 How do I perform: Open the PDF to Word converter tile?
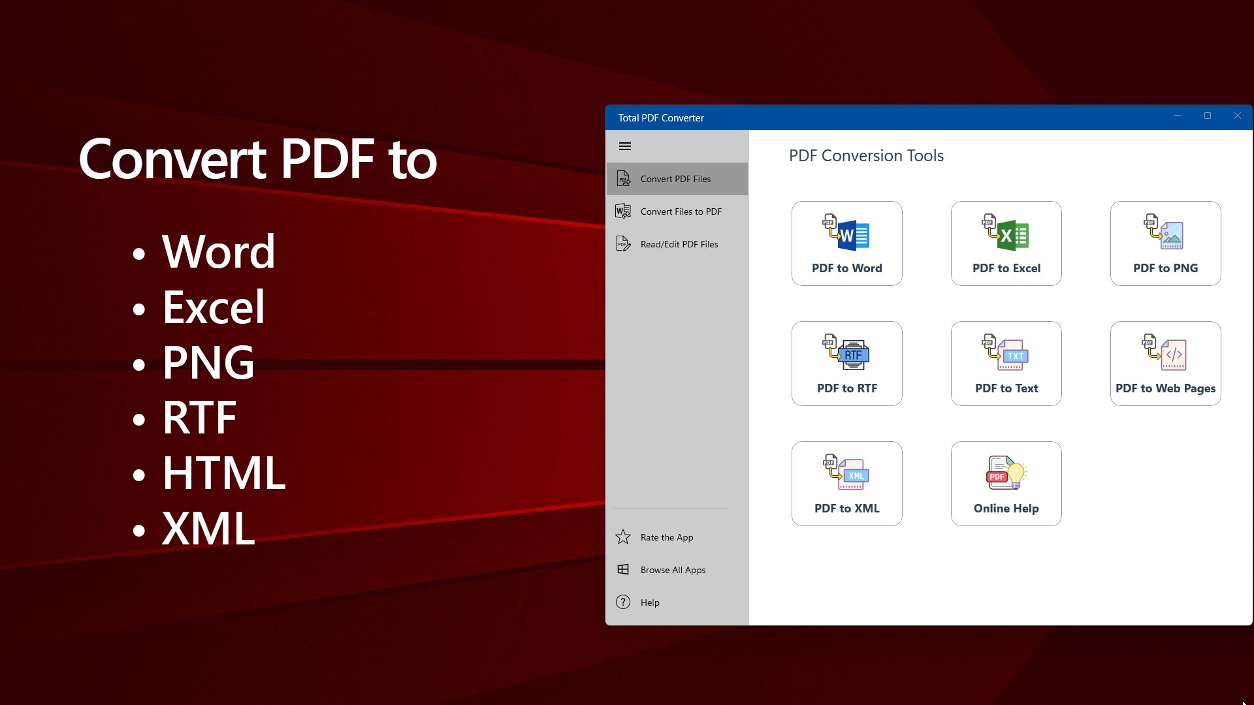(846, 243)
